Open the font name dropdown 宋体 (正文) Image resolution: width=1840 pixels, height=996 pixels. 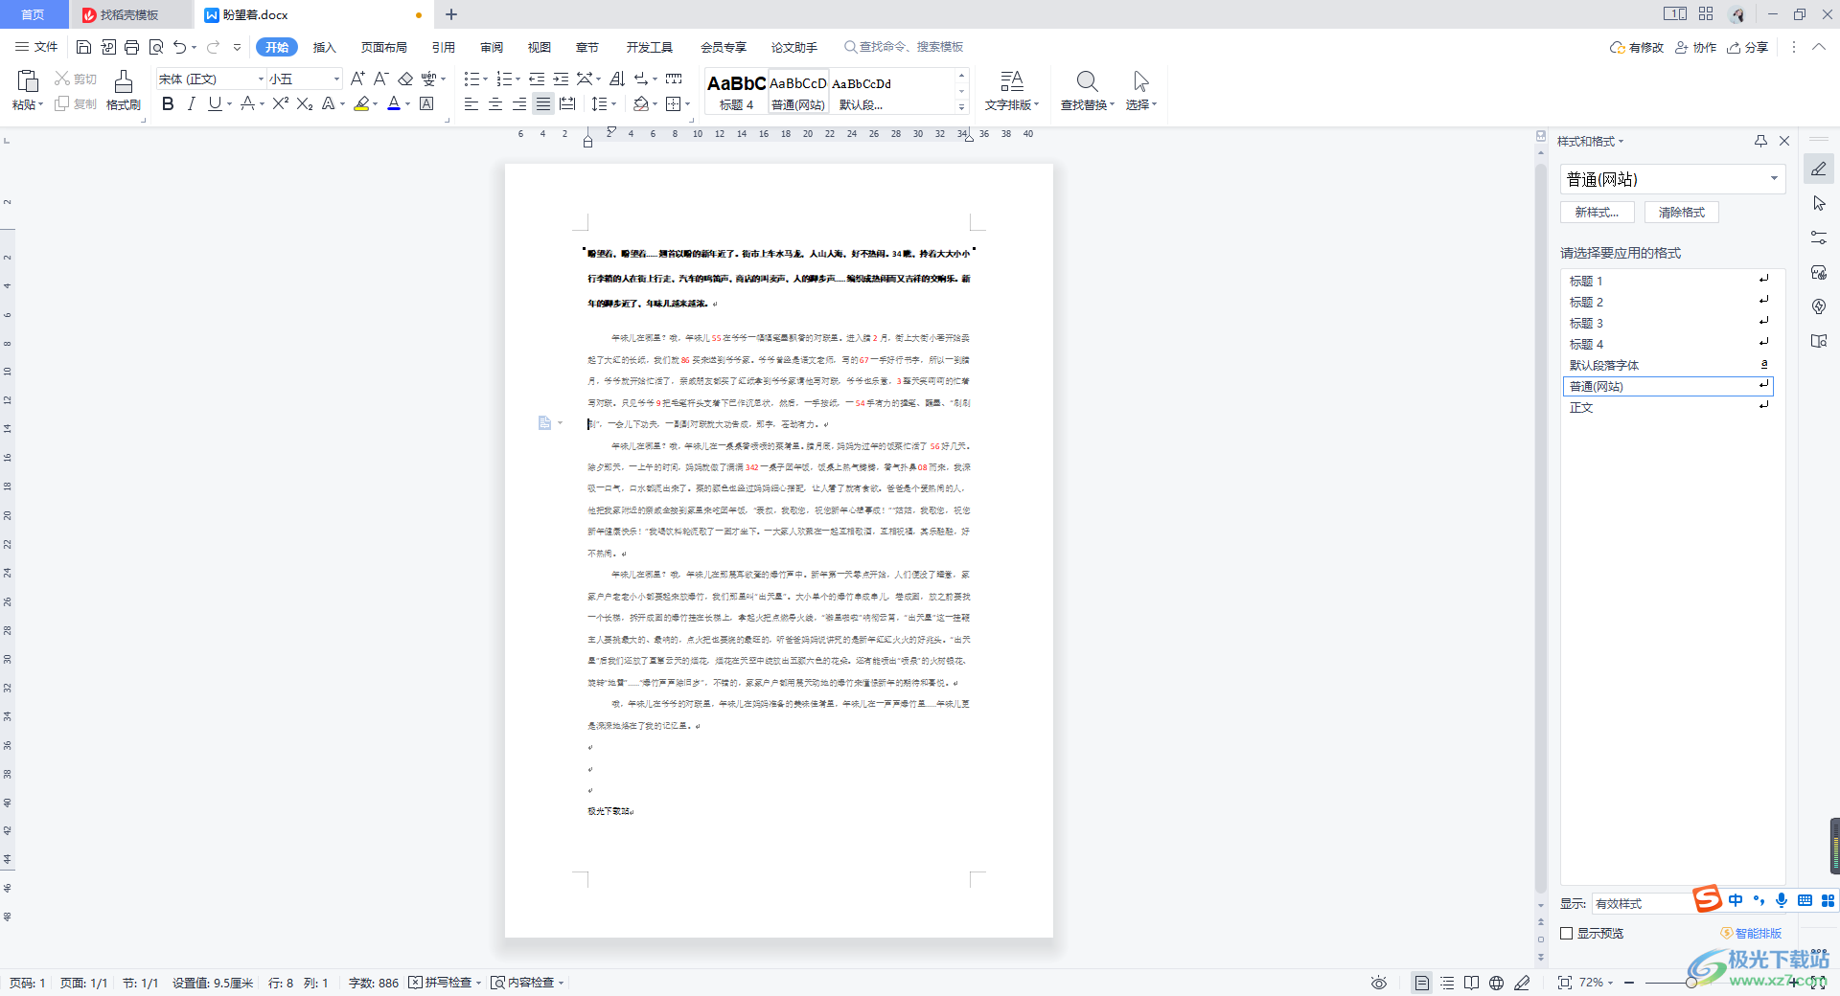click(x=261, y=79)
